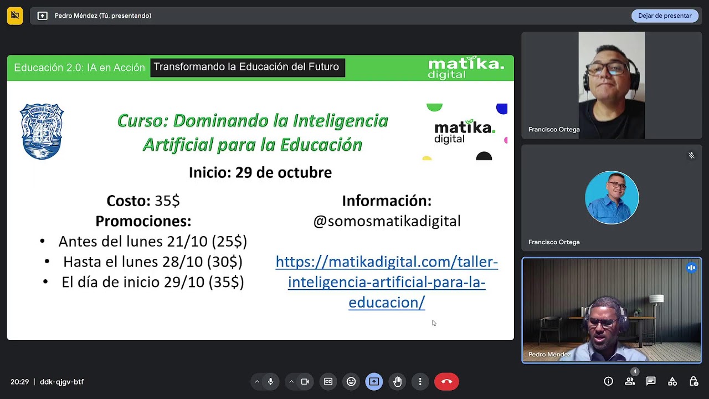Viewport: 709px width, 399px height.
Task: Select Francisco Ortega avatar tile
Action: click(612, 198)
